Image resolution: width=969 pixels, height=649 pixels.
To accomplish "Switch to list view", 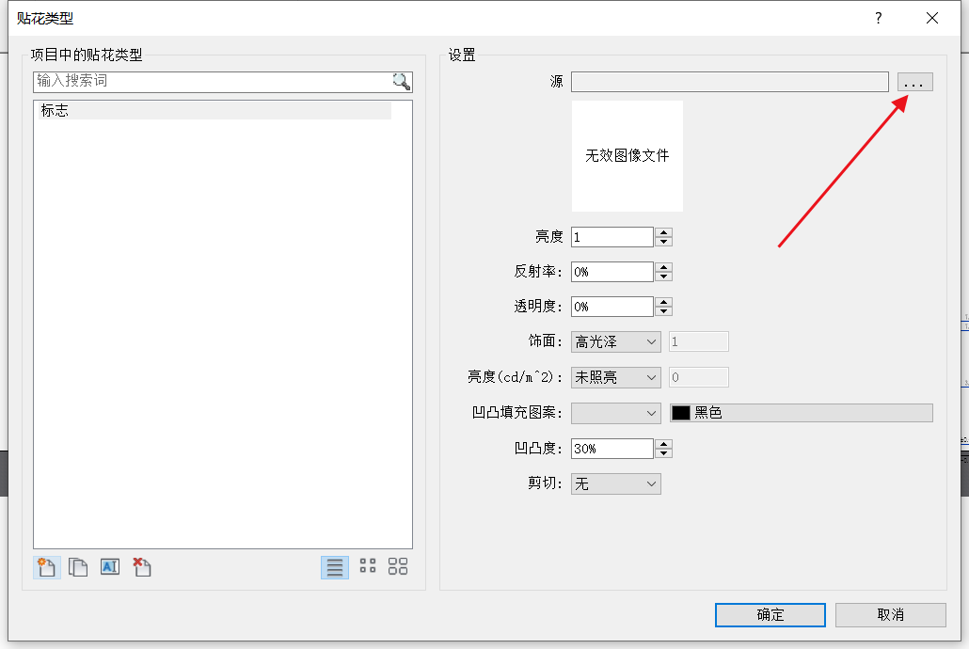I will click(334, 567).
